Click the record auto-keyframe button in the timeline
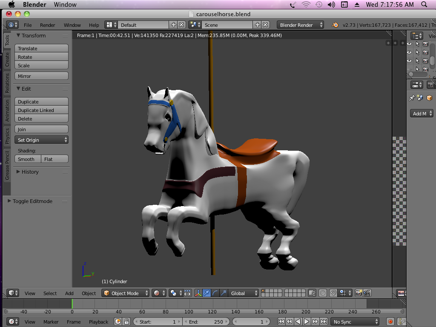 point(390,322)
